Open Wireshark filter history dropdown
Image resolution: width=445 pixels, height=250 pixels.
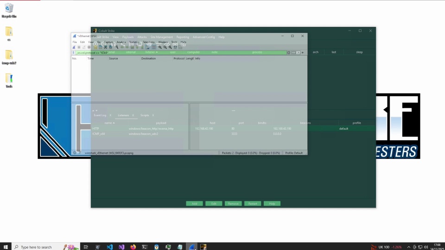coord(298,52)
